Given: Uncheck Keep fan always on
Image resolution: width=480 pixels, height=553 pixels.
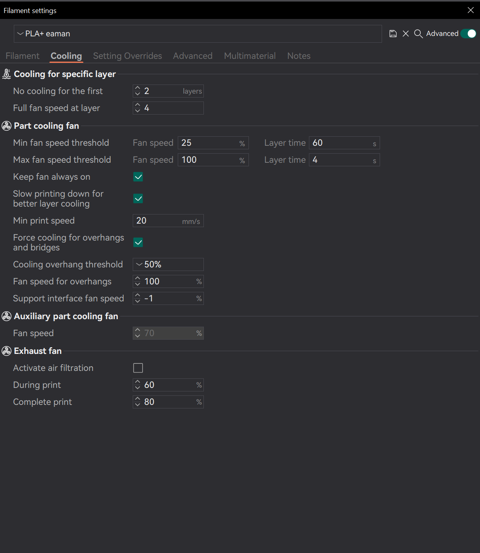Looking at the screenshot, I should pyautogui.click(x=138, y=177).
